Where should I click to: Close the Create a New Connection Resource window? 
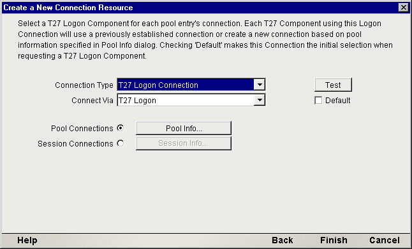[x=403, y=8]
